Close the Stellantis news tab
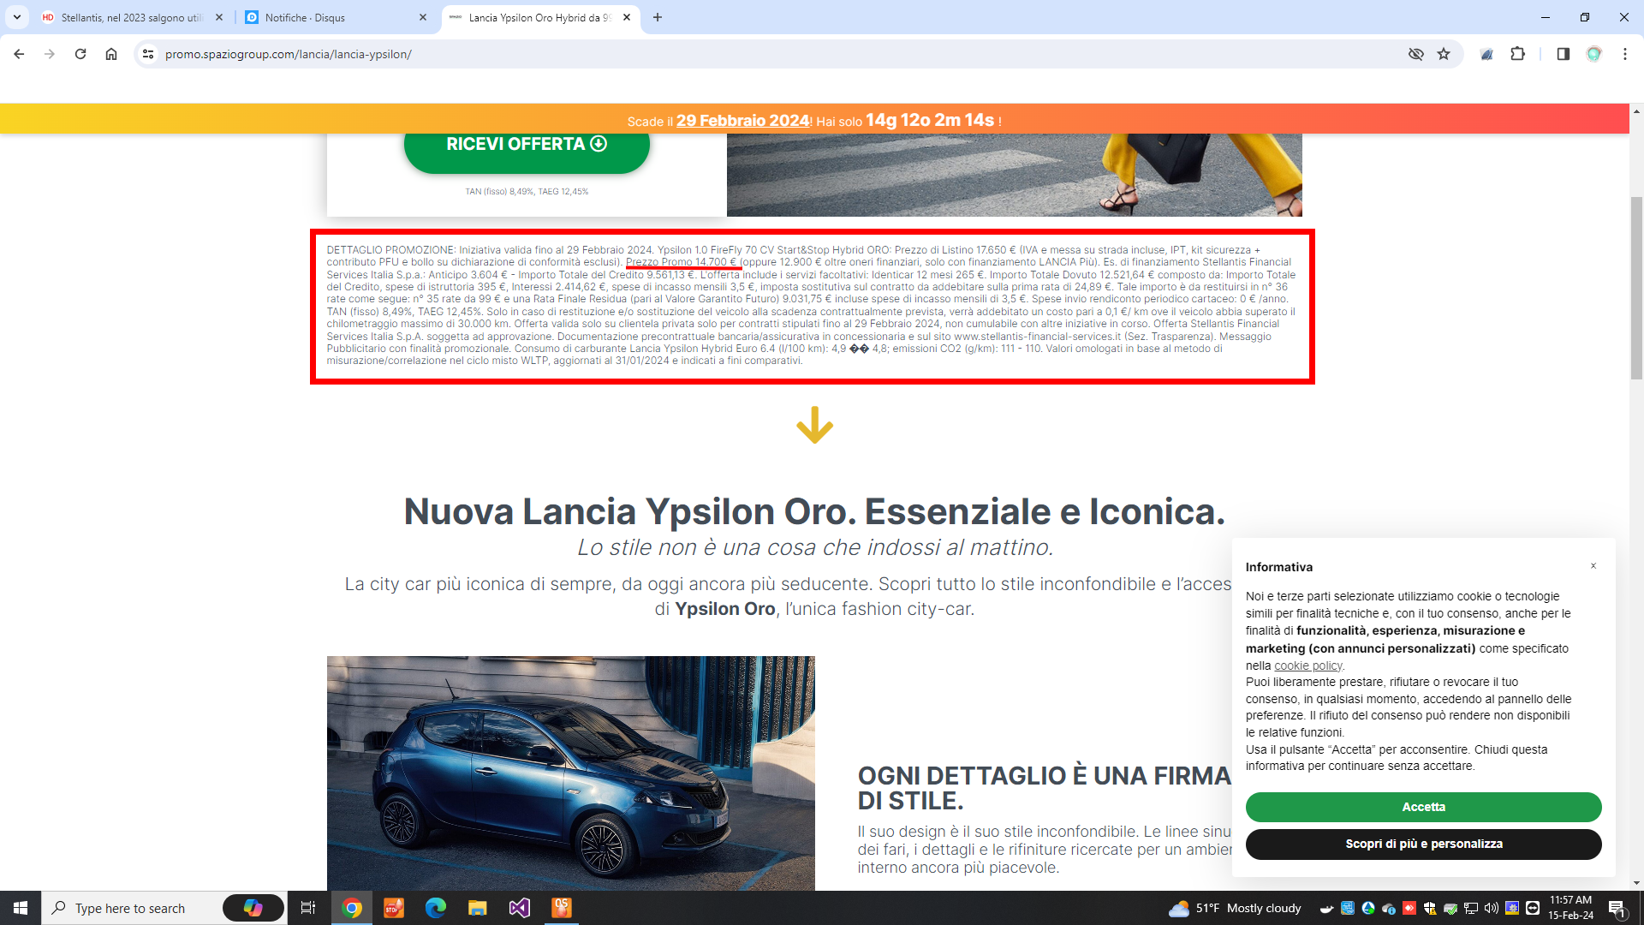Viewport: 1644px width, 925px height. [x=219, y=17]
